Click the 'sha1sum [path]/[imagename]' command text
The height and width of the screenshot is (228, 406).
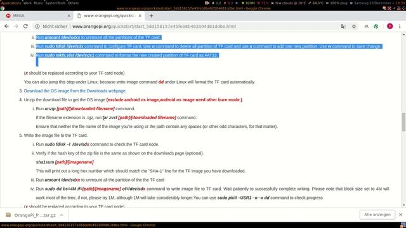click(x=65, y=162)
